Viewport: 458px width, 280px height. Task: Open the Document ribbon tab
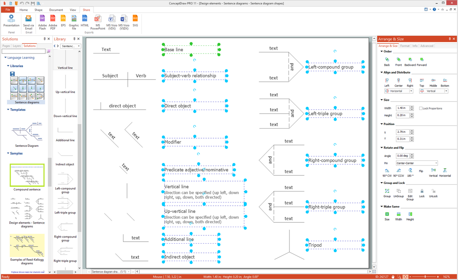[x=56, y=10]
